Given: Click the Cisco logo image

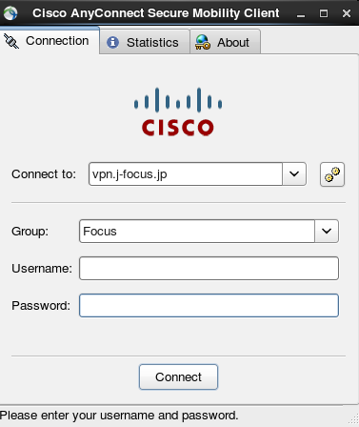Looking at the screenshot, I should tap(178, 112).
